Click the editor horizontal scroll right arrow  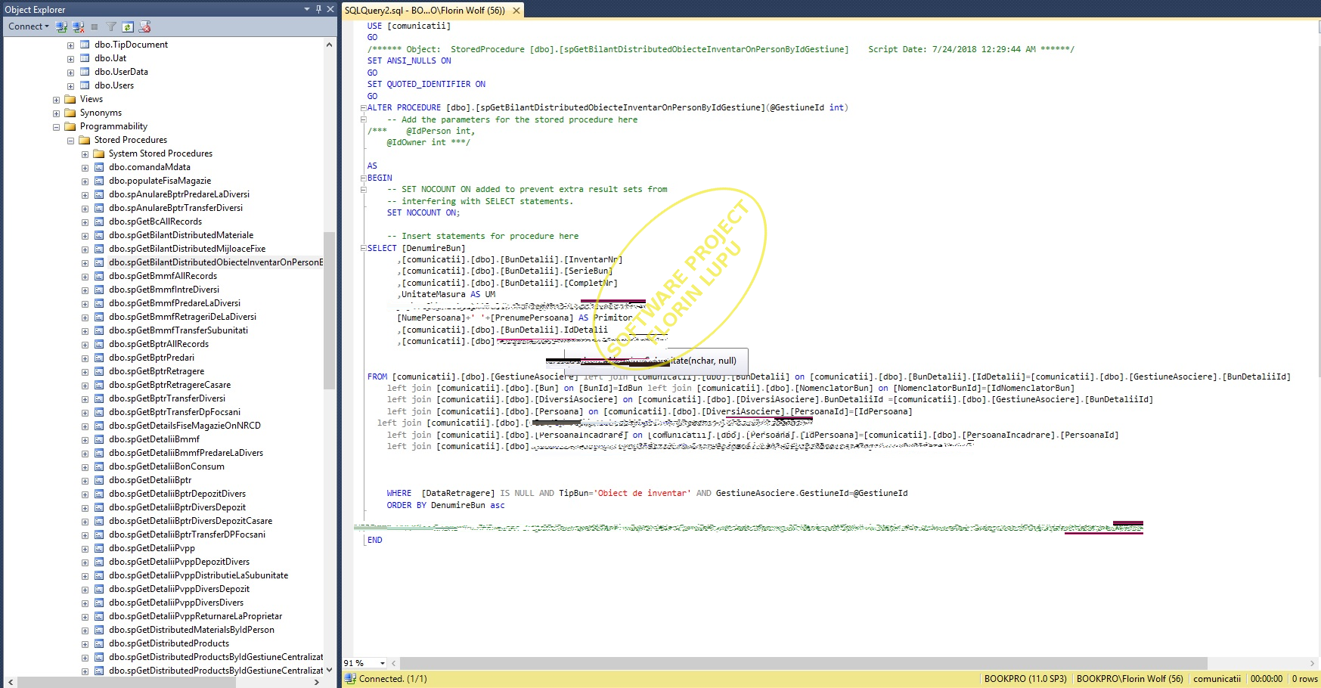[1312, 663]
